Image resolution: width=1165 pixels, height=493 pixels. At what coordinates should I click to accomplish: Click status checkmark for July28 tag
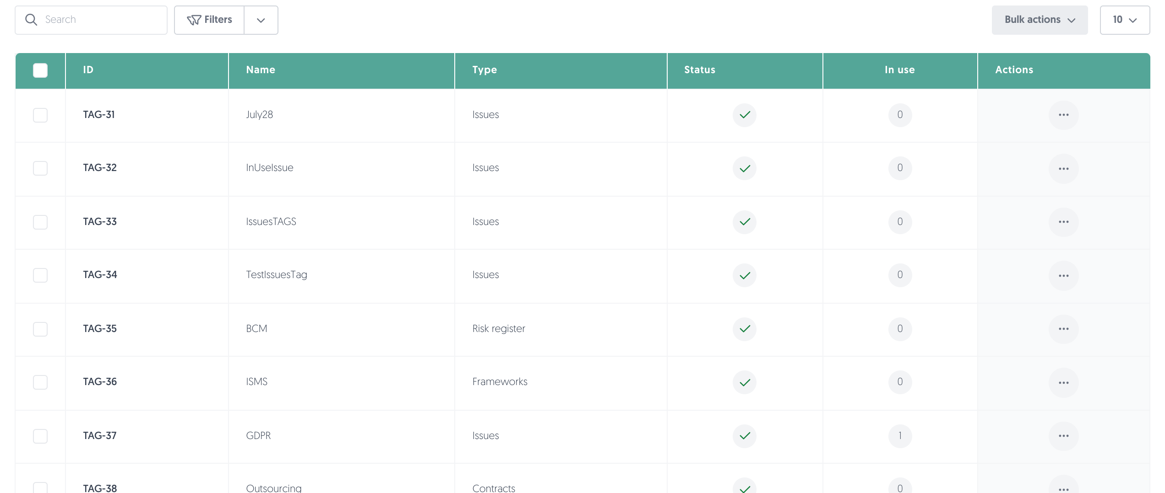tap(745, 115)
